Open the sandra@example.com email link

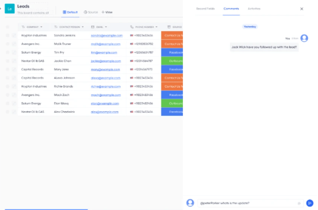click(106, 36)
